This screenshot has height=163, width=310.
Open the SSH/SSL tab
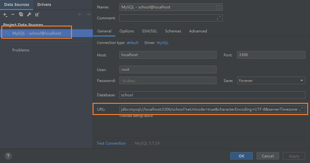[150, 31]
